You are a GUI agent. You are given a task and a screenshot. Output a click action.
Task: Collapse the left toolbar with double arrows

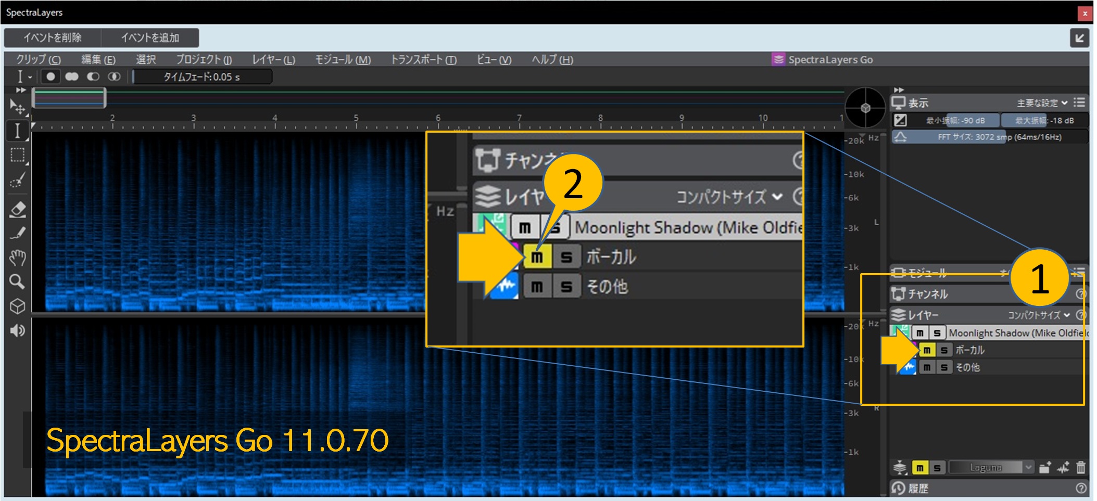coord(20,90)
